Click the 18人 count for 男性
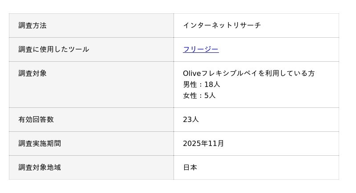 click(212, 84)
